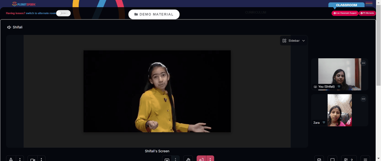Click Live Classroom Support button

coord(345,13)
